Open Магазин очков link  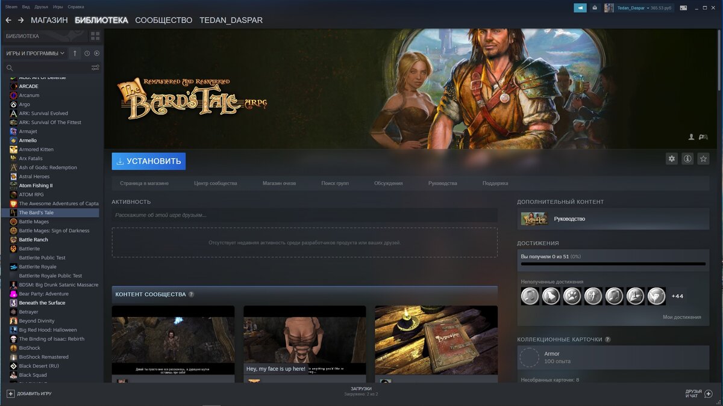tap(279, 183)
